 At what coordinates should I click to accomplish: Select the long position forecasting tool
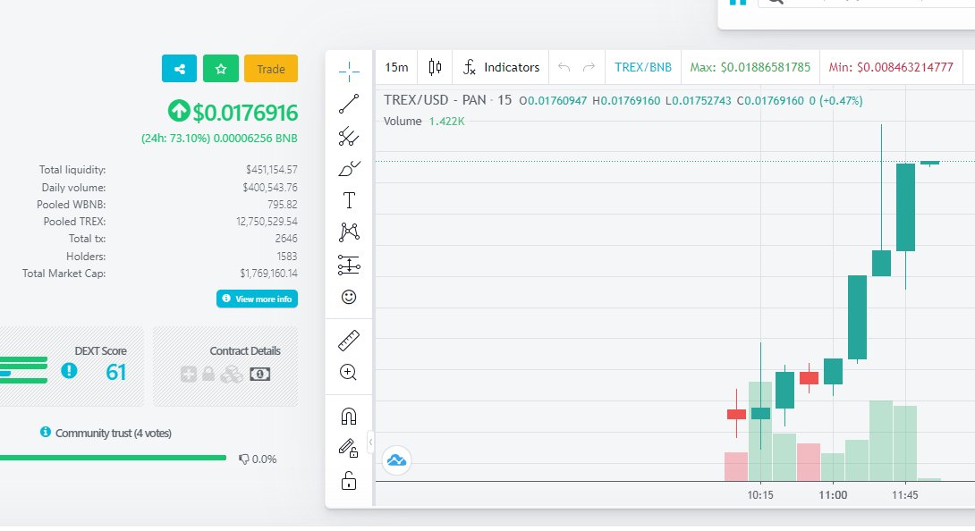click(349, 265)
